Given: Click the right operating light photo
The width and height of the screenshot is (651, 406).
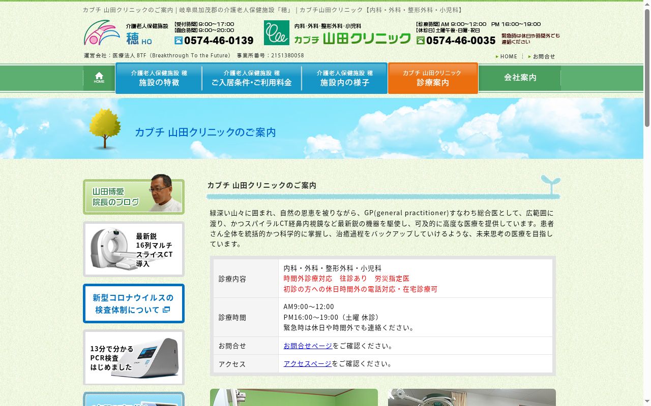Looking at the screenshot, I should pos(472,397).
